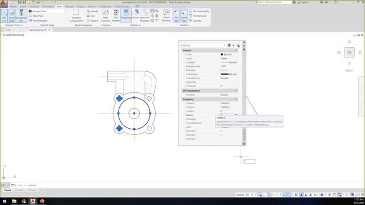Viewport: 365px width, 205px height.
Task: Open the status bar customization menu
Action: coord(363,195)
